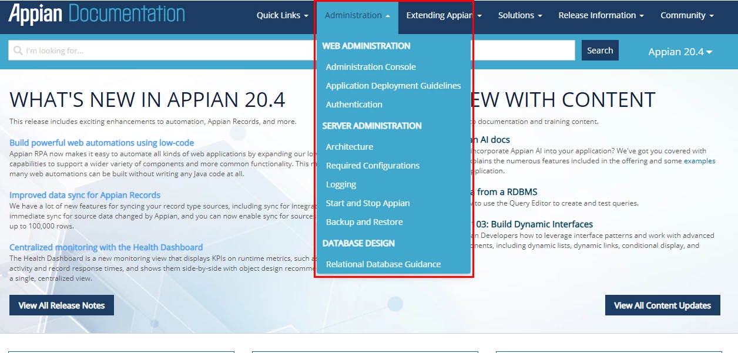Open Centralized monitoring with Health Dashboard link
Viewport: 738px width, 353px height.
(x=106, y=247)
